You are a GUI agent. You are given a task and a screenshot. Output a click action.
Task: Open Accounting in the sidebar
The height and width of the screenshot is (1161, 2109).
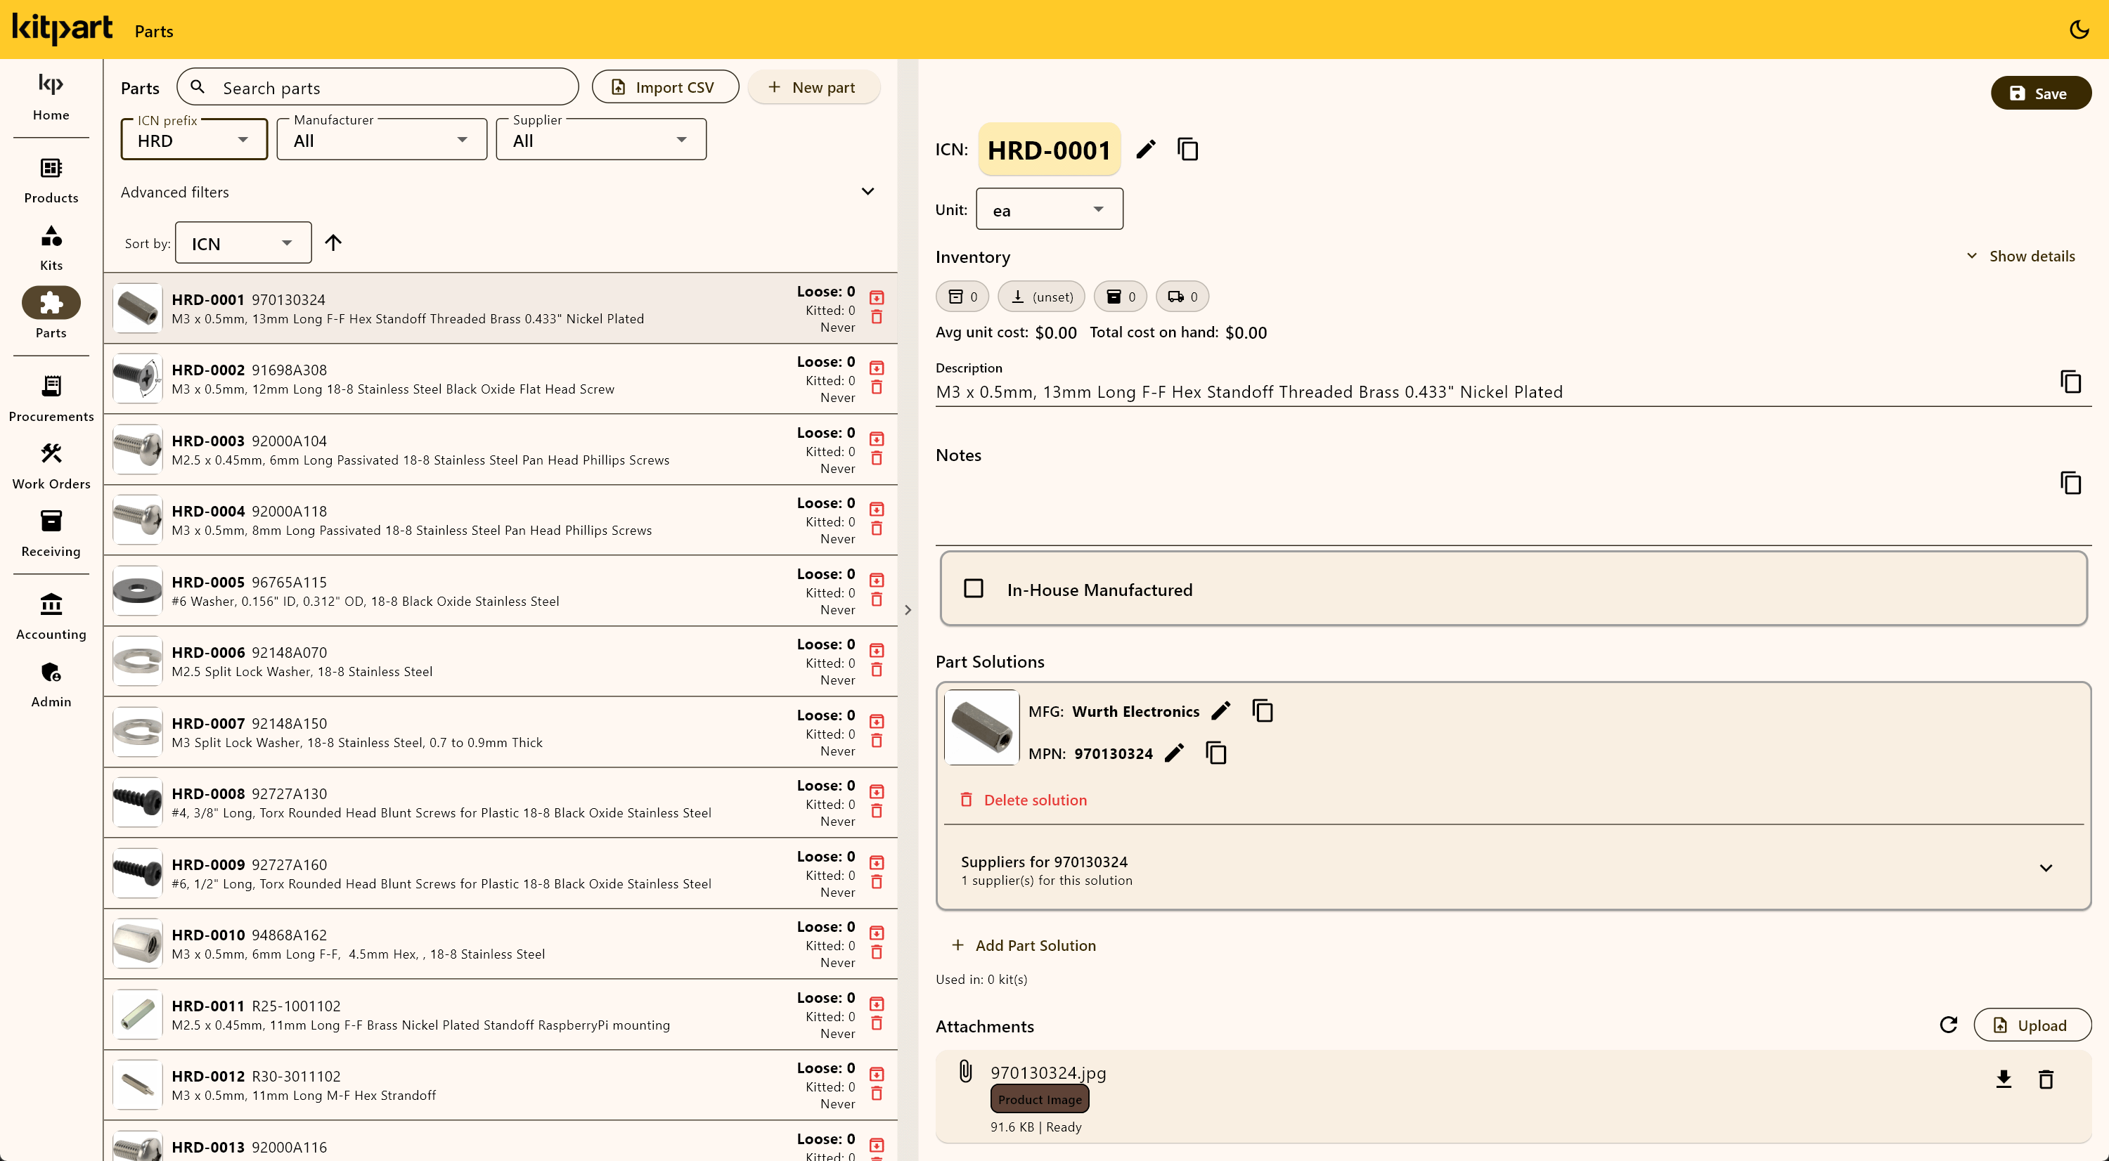click(51, 617)
